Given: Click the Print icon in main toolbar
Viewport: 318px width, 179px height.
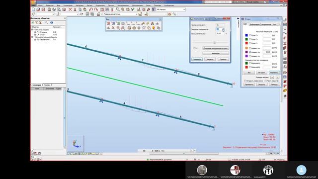Looking at the screenshot, I should click(49, 9).
